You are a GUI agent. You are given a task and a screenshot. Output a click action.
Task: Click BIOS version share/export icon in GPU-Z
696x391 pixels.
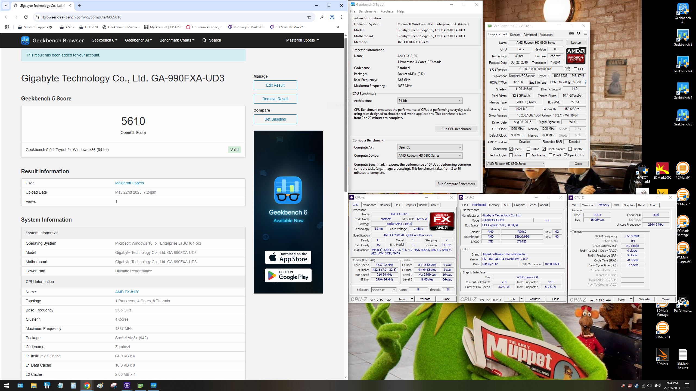[567, 69]
